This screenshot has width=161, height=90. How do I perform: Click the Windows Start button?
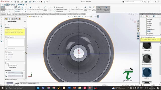click(x=2, y=88)
